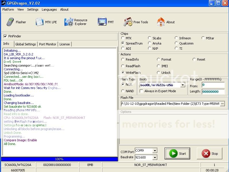Image resolution: width=229 pixels, height=172 pixels.
Task: Click the 'Compare Image: Enable' log line
Action: tap(20, 140)
